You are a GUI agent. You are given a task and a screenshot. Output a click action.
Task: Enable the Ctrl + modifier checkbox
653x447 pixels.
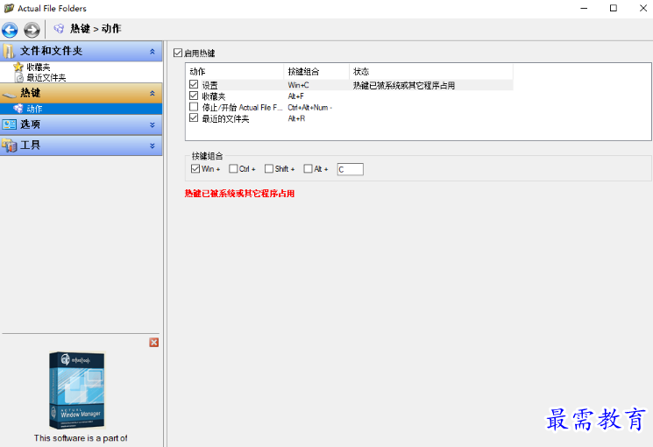click(x=233, y=168)
